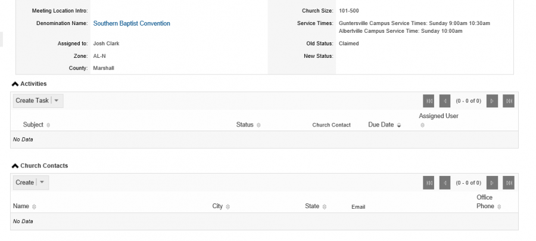The width and height of the screenshot is (536, 241).
Task: Go to next page in Activities pagination
Action: coord(493,101)
